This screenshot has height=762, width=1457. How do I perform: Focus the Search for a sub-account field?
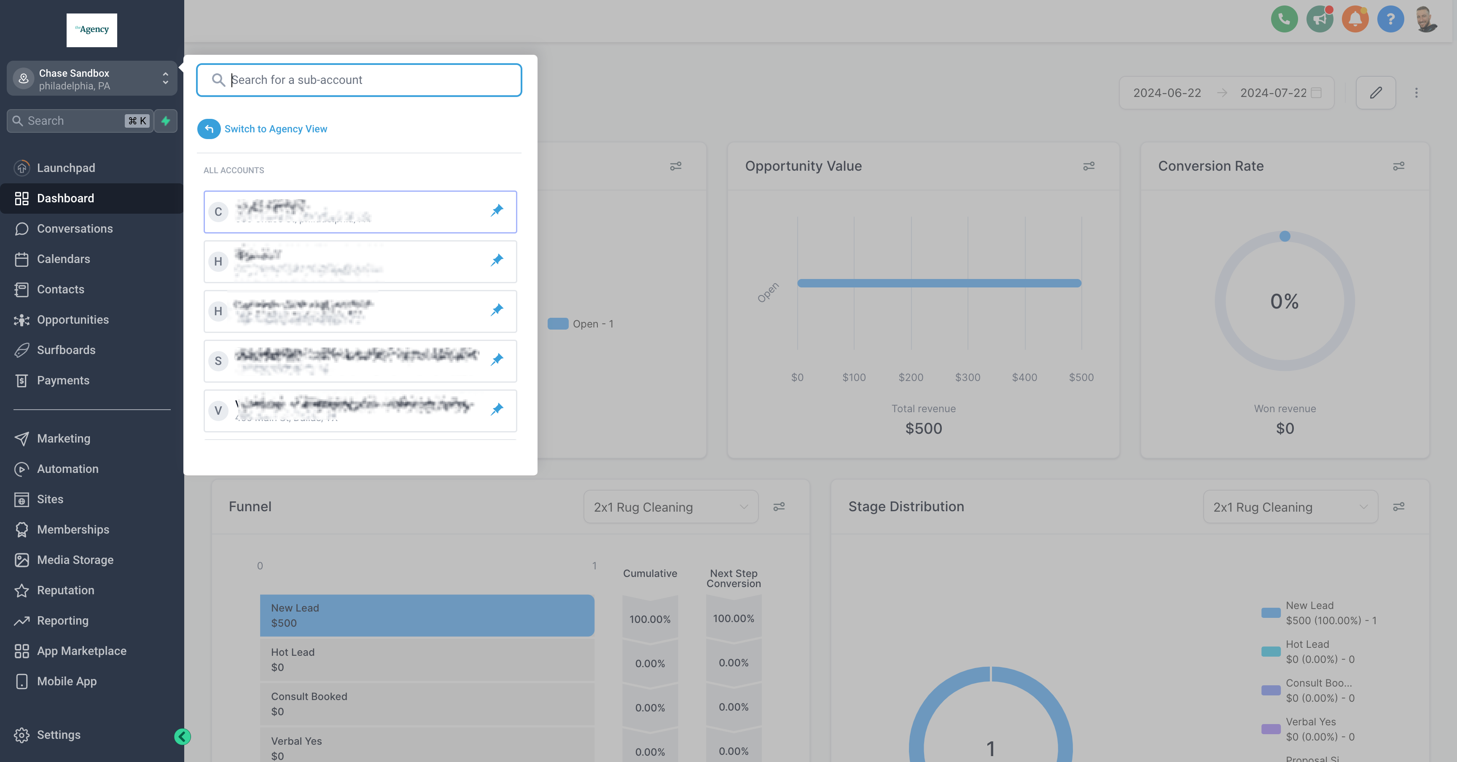point(359,80)
